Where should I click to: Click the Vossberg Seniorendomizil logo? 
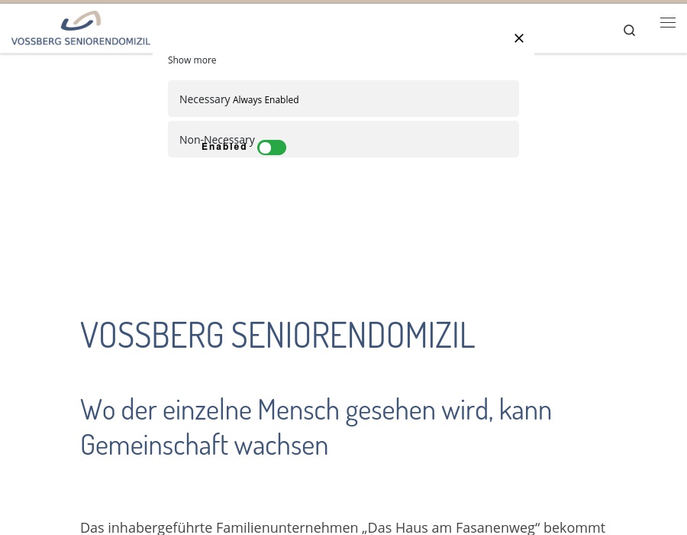pyautogui.click(x=80, y=28)
